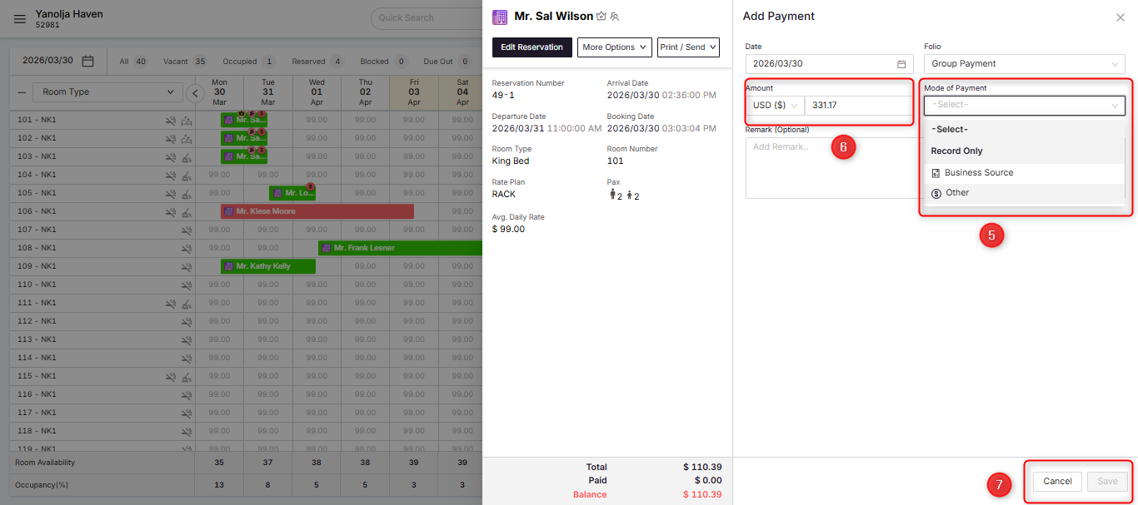Select the Fri 03 Apr column header
Screen dimensions: 1138x505
[x=414, y=92]
